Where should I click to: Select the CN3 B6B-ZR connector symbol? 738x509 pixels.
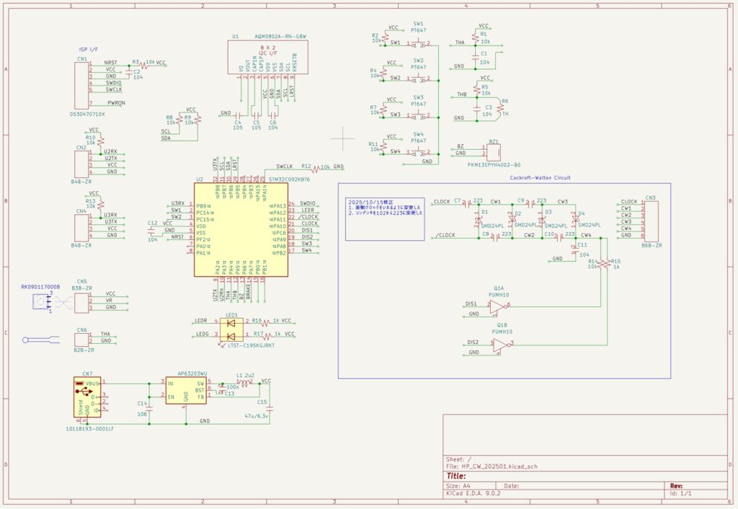click(651, 221)
